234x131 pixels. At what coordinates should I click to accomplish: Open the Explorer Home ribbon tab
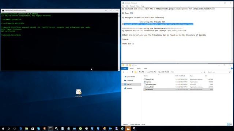pos(132,68)
